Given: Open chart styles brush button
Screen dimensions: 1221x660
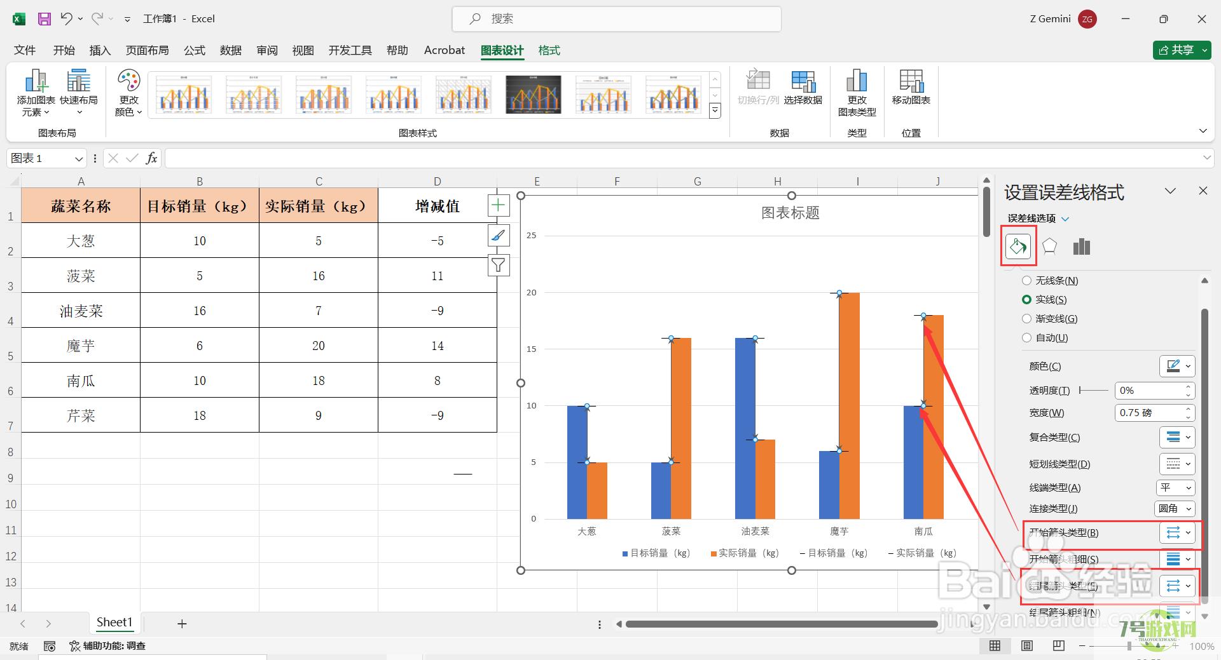Looking at the screenshot, I should [x=499, y=235].
